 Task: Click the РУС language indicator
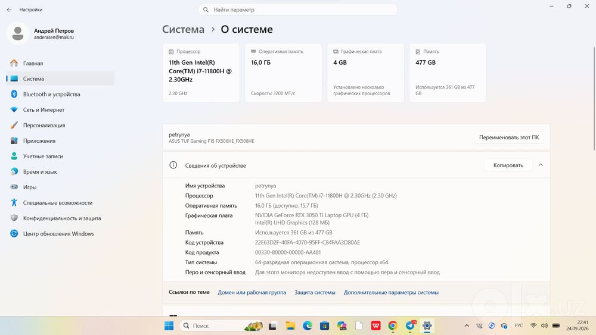519,325
